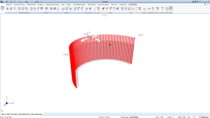210x118 pixels.
Task: Click the Measure ruler icon
Action: pos(144,9)
